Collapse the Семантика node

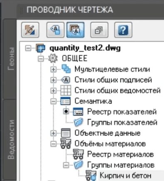click(54, 101)
